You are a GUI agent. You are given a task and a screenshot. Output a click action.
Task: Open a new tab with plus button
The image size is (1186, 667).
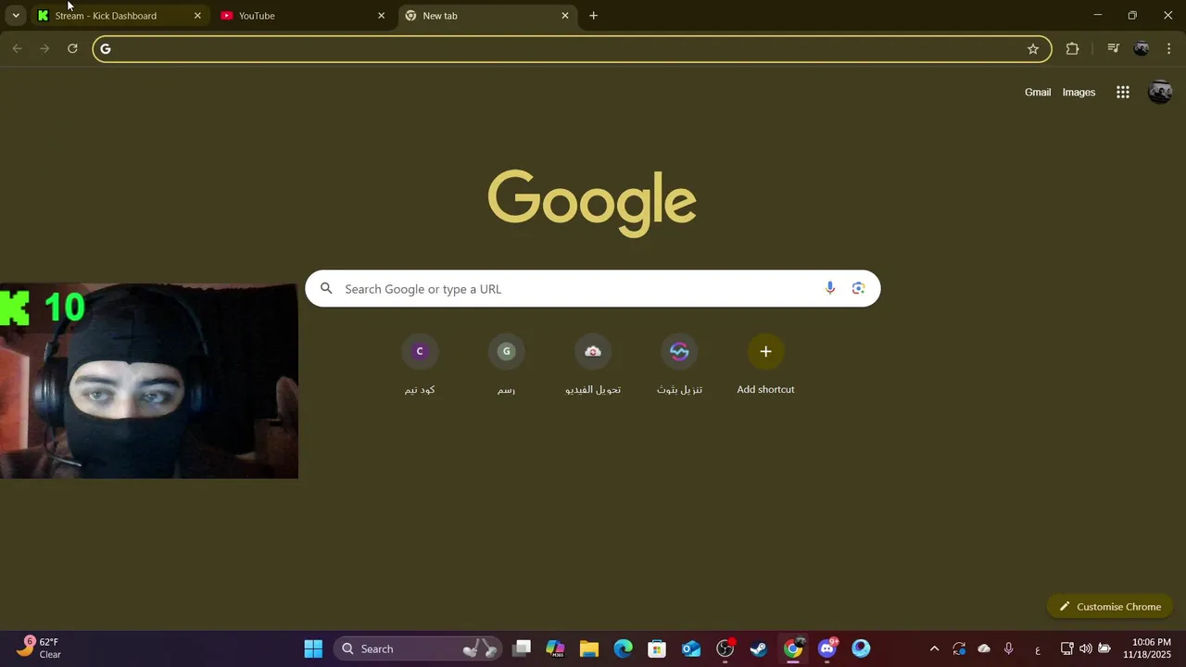click(594, 16)
